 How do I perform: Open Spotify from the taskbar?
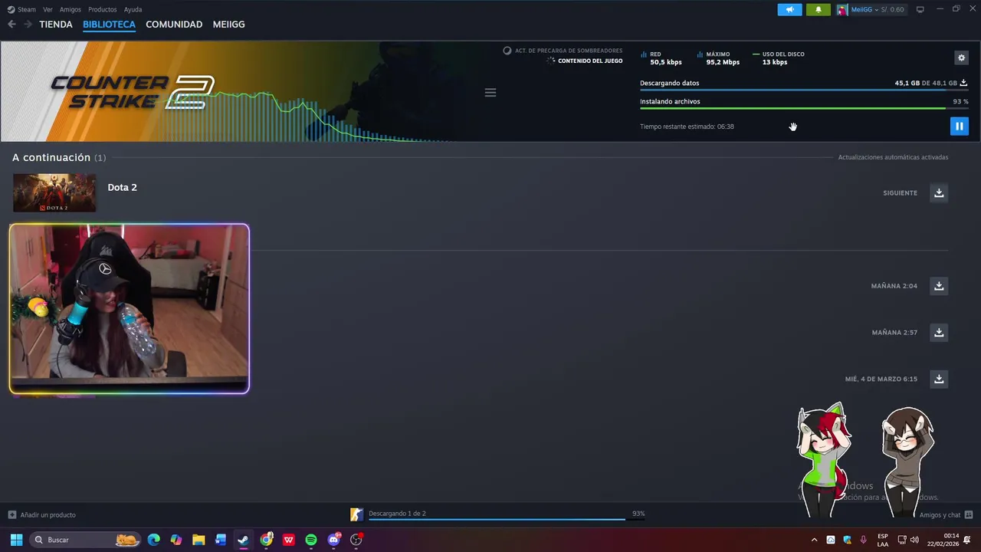tap(310, 540)
